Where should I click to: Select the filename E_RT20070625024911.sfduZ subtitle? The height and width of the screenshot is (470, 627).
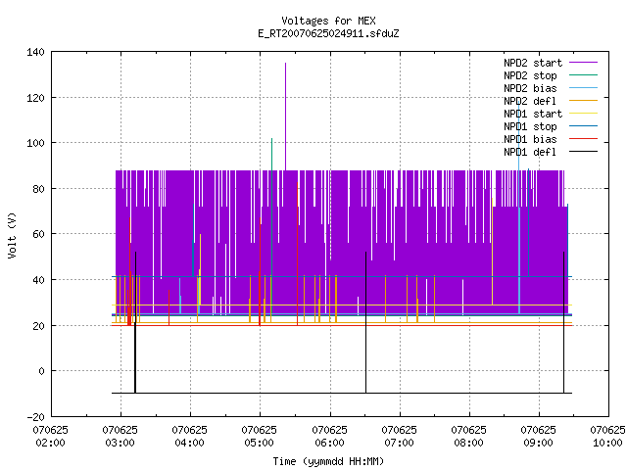click(328, 33)
